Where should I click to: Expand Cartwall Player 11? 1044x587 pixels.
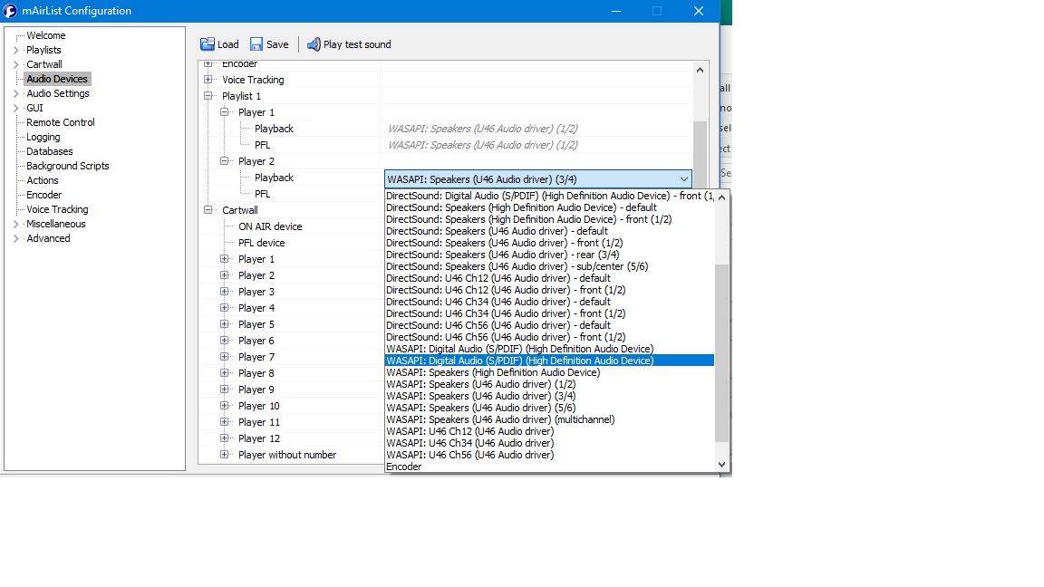(x=225, y=422)
